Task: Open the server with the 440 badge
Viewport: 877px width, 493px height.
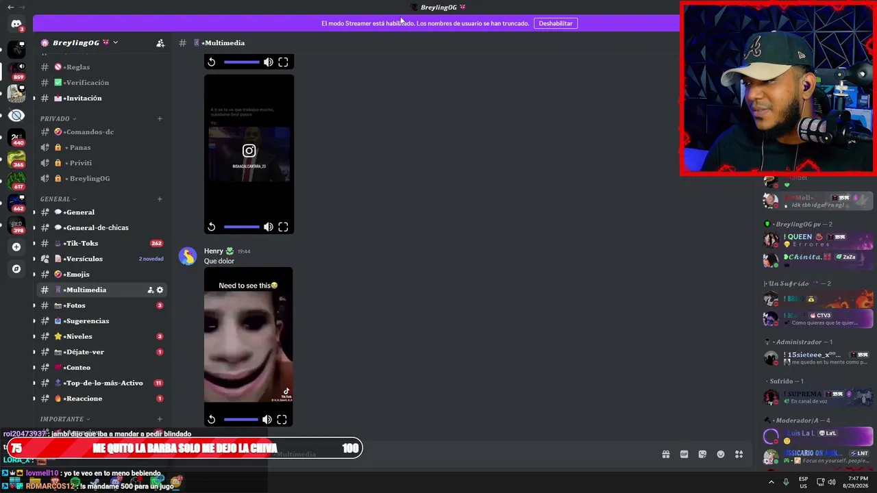Action: [16, 137]
